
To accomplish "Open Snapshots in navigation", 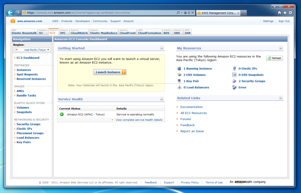I will tap(24, 112).
